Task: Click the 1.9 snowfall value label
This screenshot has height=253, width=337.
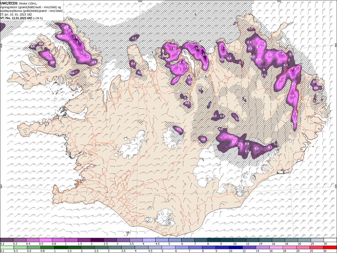Action: [x=294, y=69]
